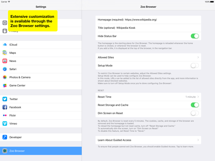
Task: Enable the Setup Mode switch
Action: coord(195,66)
